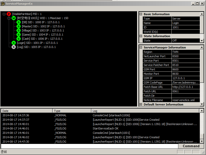Click the Region value TWN cell

(x=186, y=52)
